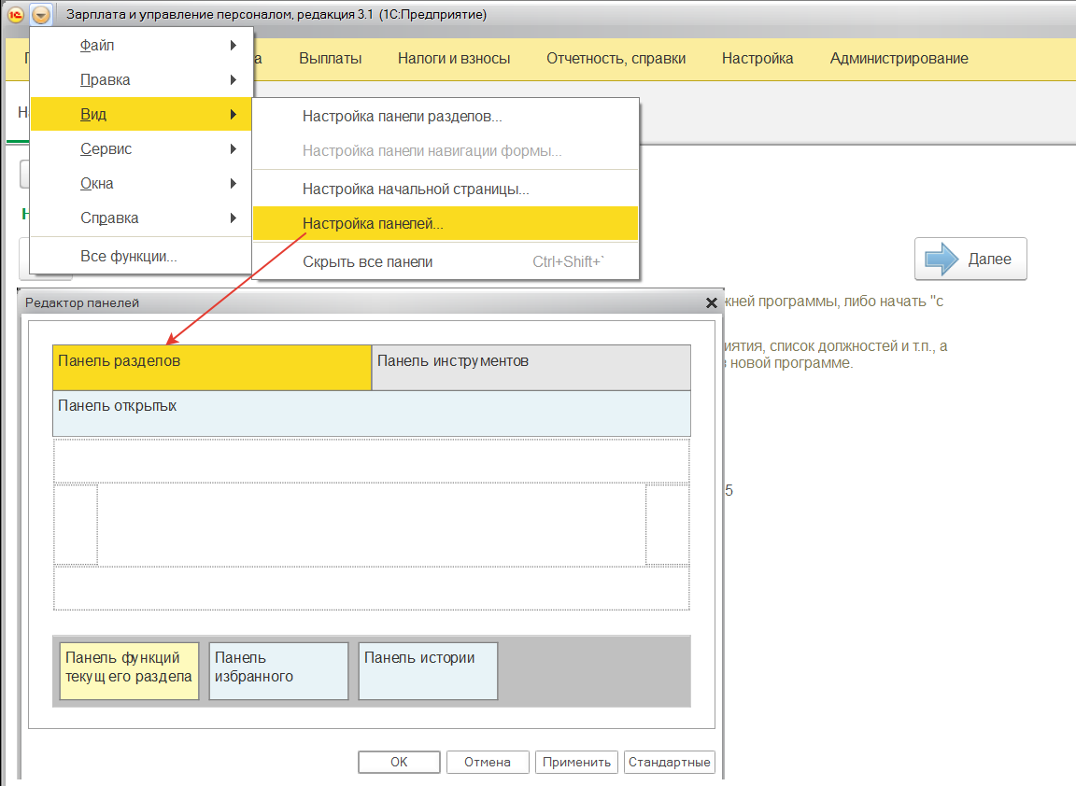
Task: Select the Панель истории block
Action: [428, 669]
